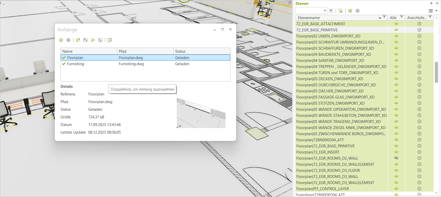Select layer Floorplan|05 WÄNDE GIPSKARTON_DWGIMPORT_XD
The height and width of the screenshot is (197, 441).
click(341, 109)
